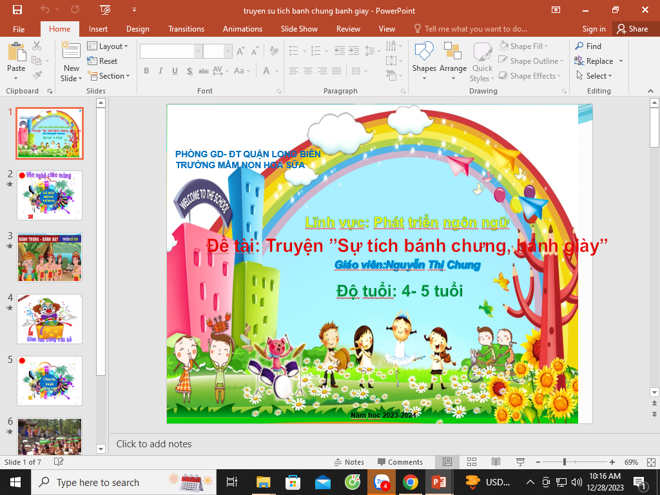Toggle the Notes pane

tap(349, 462)
